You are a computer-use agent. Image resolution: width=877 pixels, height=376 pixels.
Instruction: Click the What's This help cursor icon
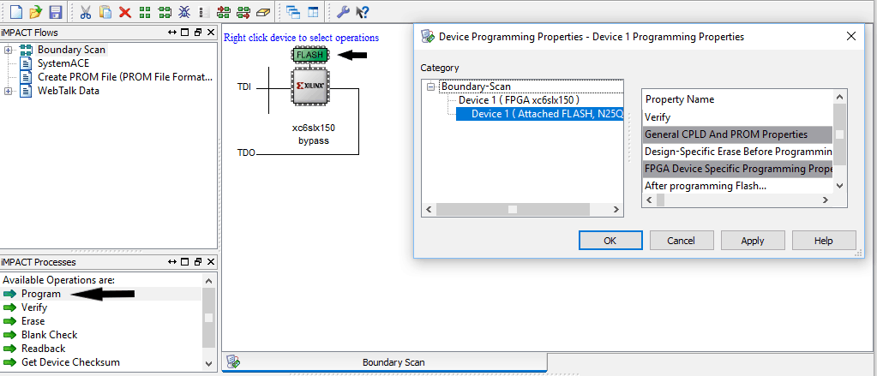tap(363, 12)
